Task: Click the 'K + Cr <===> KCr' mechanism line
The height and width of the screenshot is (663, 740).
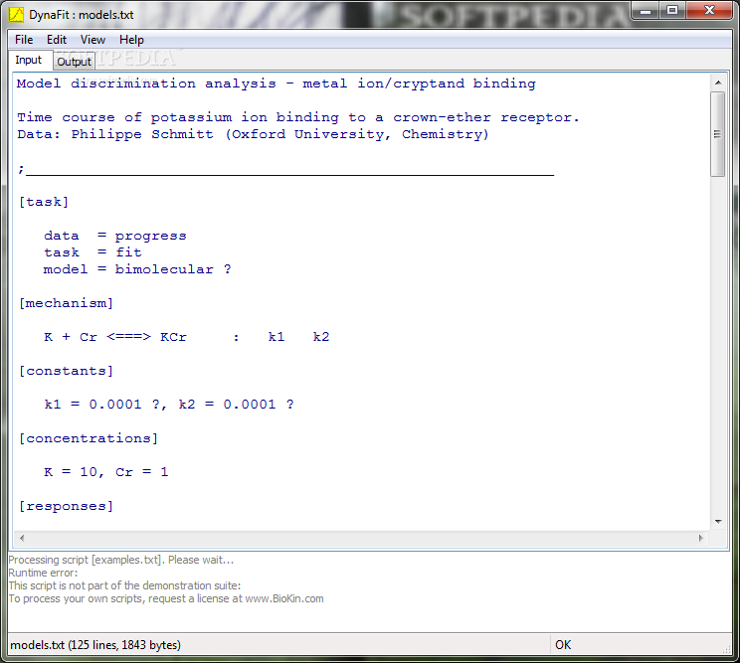Action: (x=186, y=337)
